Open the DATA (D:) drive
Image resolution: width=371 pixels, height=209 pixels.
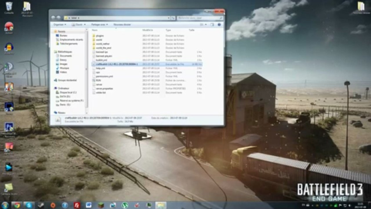[x=63, y=96]
